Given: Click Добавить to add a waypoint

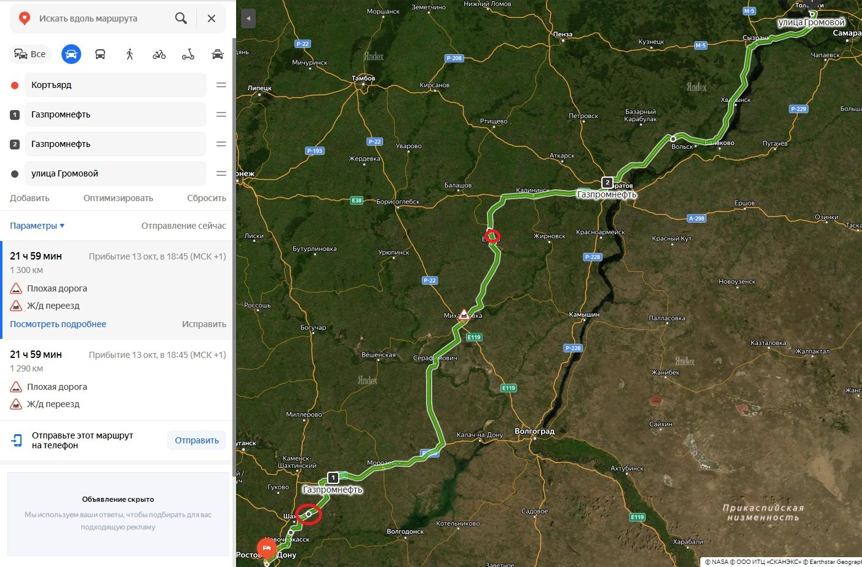Looking at the screenshot, I should point(30,198).
